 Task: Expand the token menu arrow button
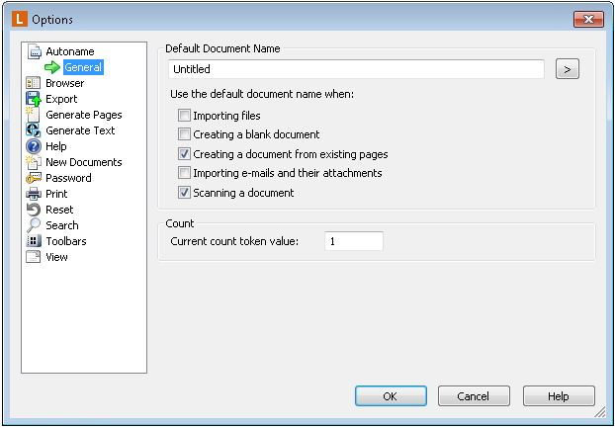pos(568,69)
